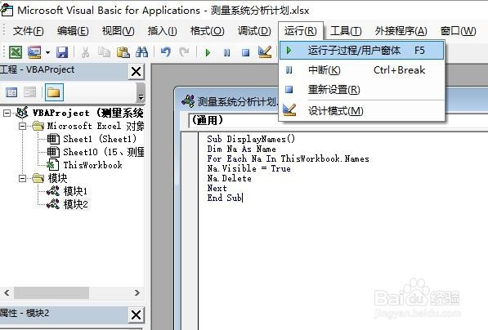
Task: Click project tree scroll right arrow
Action: pyautogui.click(x=137, y=293)
